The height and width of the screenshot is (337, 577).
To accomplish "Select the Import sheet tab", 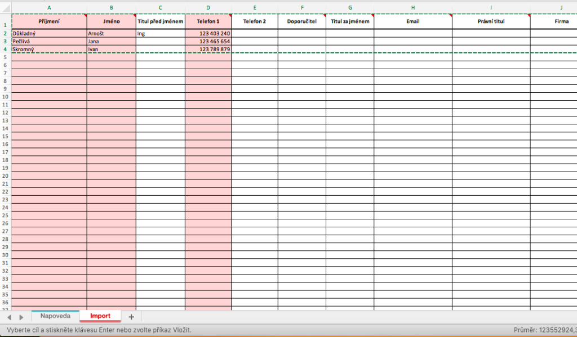I will (x=100, y=316).
